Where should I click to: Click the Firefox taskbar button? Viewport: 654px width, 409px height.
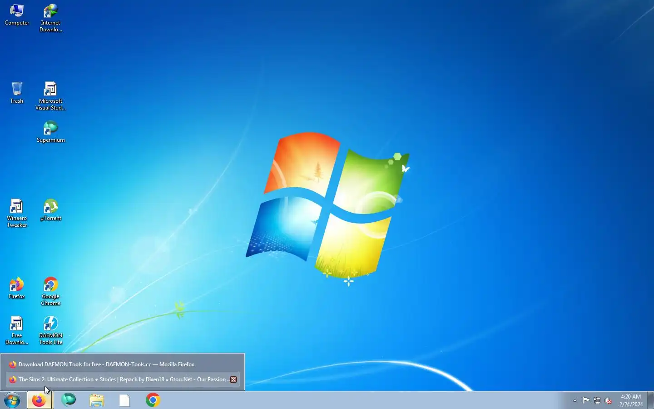40,400
